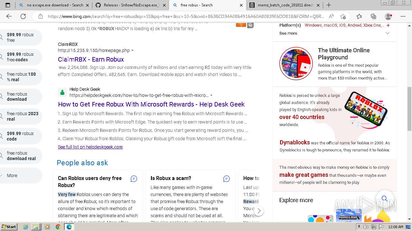
Task: Show hidden tray icons arrow
Action: click(359, 227)
